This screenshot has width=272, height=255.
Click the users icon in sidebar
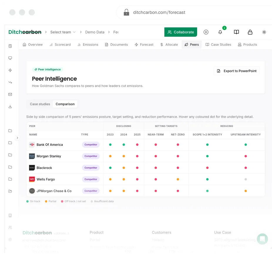[10, 227]
